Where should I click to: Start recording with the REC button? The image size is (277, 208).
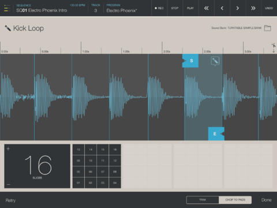coord(159,8)
